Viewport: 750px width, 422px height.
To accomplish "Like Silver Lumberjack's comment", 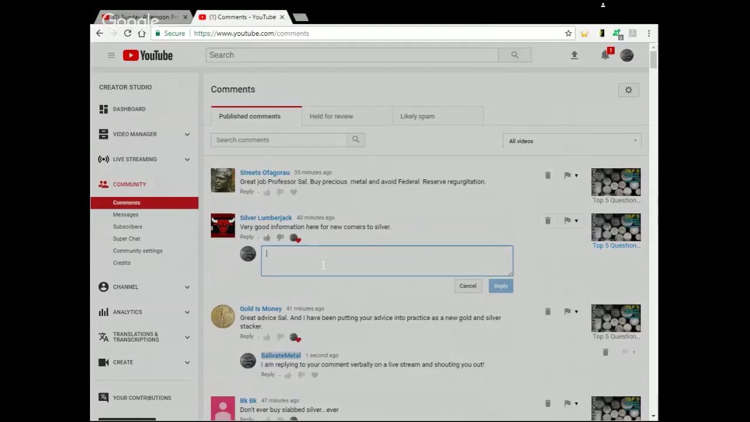I will point(267,237).
